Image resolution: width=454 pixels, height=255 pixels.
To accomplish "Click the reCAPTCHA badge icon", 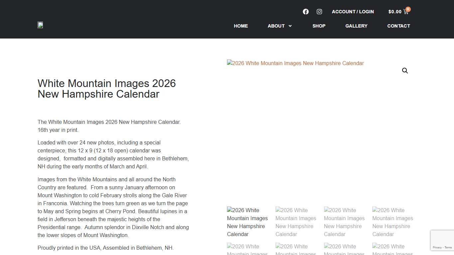I will pyautogui.click(x=442, y=238).
